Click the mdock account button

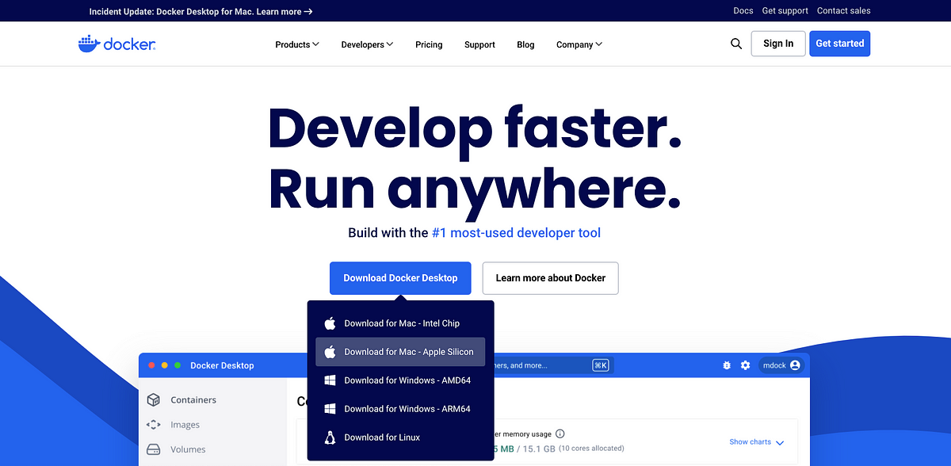coord(781,365)
